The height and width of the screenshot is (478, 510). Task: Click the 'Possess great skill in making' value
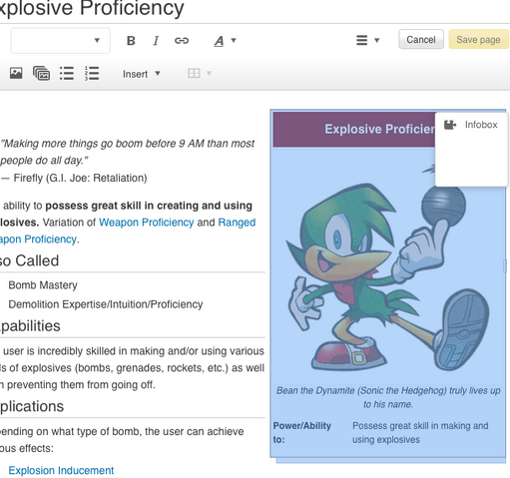[420, 432]
